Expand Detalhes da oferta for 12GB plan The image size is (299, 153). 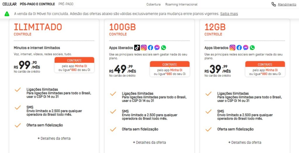click(245, 143)
